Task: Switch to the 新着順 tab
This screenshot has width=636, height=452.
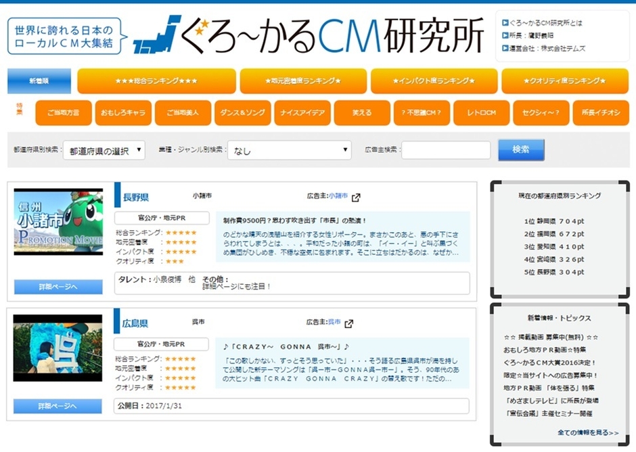Action: tap(39, 81)
